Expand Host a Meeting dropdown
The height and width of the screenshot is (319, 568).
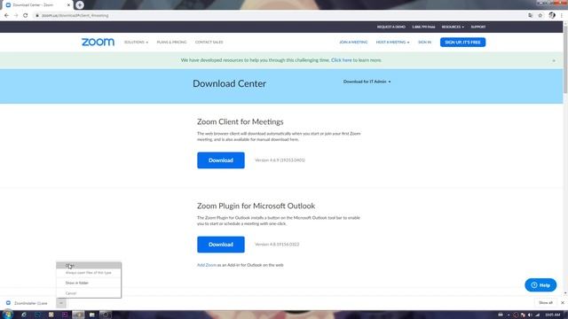[x=392, y=43]
